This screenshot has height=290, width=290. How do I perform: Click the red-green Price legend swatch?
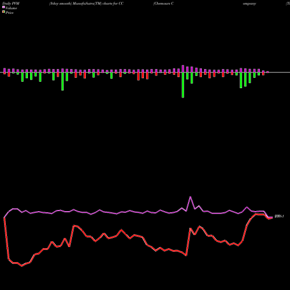[3, 12]
